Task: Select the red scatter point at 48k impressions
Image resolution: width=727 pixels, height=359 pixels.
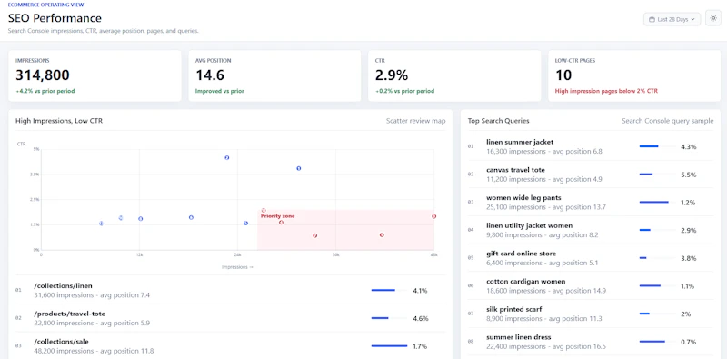Action: [x=434, y=216]
